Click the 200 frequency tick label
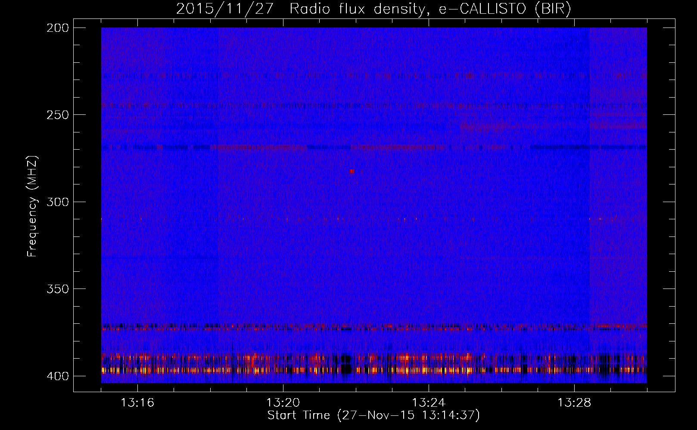The height and width of the screenshot is (430, 697). click(x=57, y=28)
